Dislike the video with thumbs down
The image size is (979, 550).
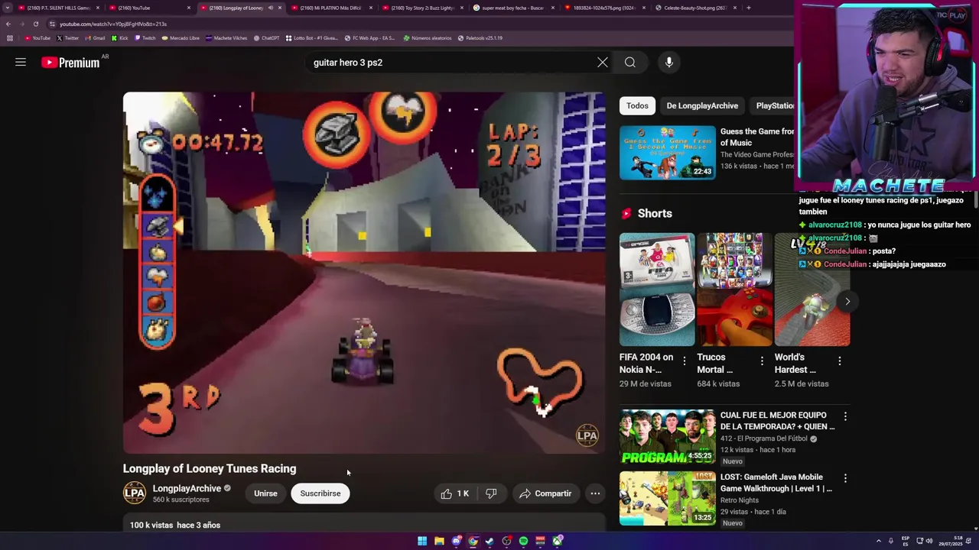(x=491, y=493)
